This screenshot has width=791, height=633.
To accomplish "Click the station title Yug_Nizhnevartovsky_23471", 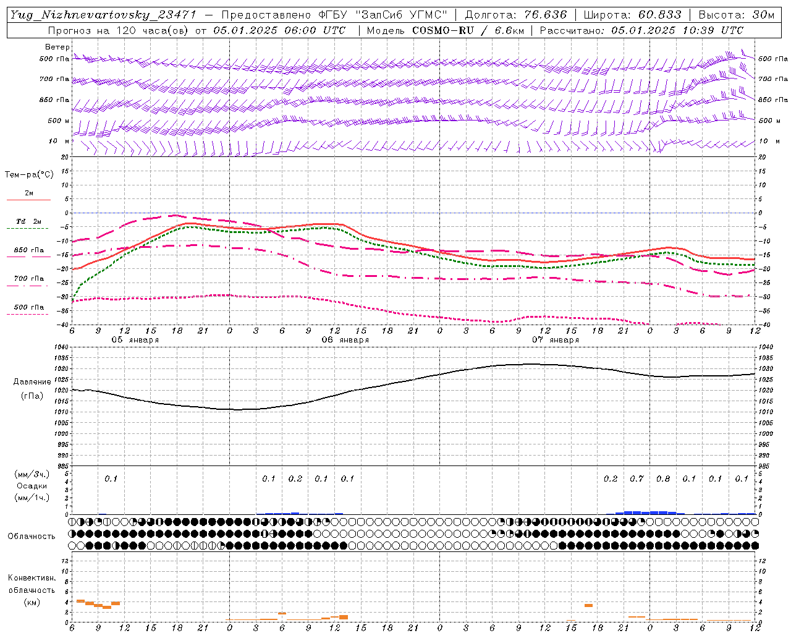I will click(103, 15).
